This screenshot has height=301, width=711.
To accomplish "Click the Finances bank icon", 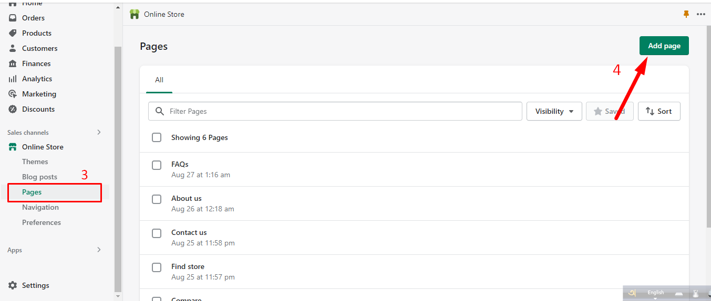I will 13,63.
